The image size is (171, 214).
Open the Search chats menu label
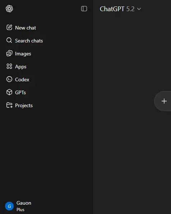tap(29, 41)
